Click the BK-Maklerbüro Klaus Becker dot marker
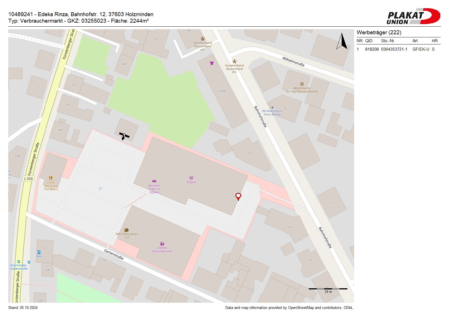 pos(272,108)
